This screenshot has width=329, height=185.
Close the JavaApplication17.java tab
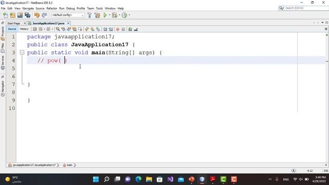coord(68,23)
